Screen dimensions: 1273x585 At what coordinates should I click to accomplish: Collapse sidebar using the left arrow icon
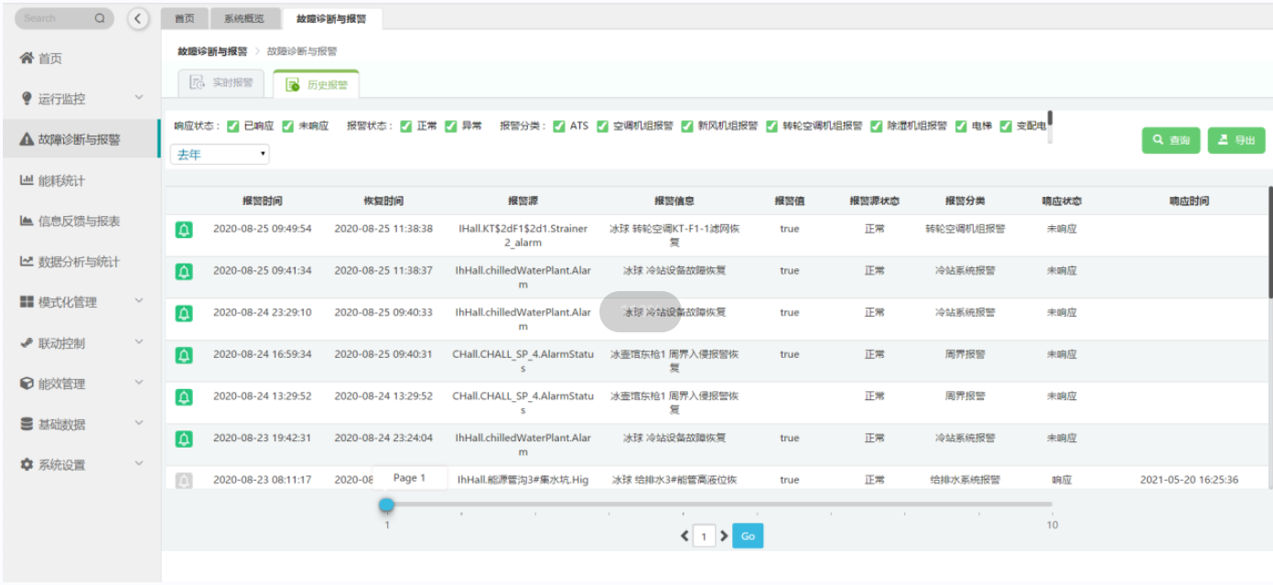click(x=138, y=18)
